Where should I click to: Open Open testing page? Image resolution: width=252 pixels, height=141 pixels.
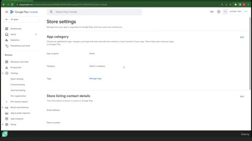pos(17,79)
